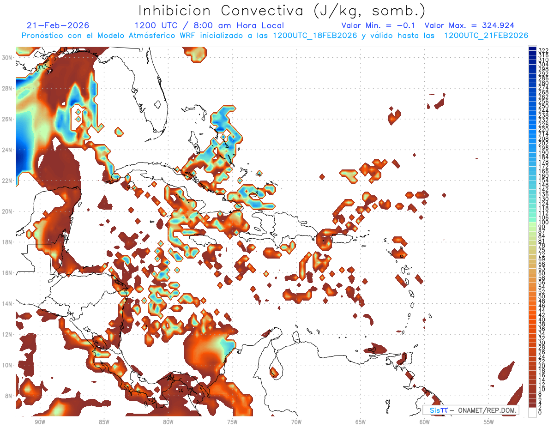This screenshot has width=554, height=428.
Task: Click the title 'Inhibicion Convectiva (J/kg, somb.)'
Action: [282, 11]
